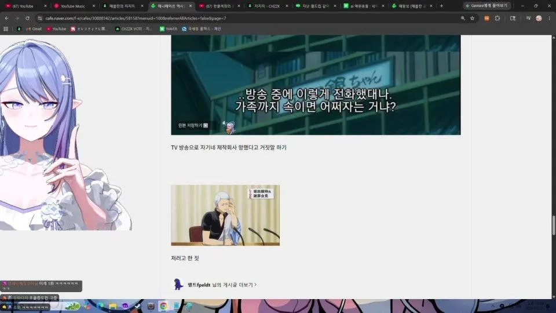The height and width of the screenshot is (313, 556).
Task: Switch to the ai 애완동물 Naver tab
Action: (364, 6)
